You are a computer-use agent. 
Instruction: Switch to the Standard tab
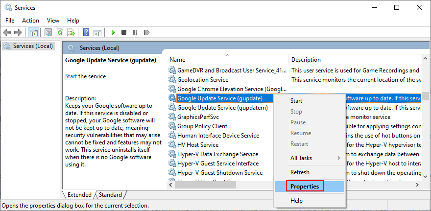pos(110,195)
